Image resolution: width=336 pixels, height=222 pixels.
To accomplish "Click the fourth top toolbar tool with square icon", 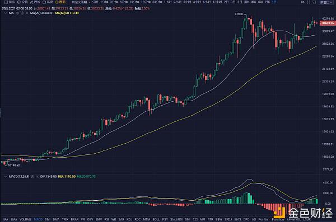I will (48, 2).
